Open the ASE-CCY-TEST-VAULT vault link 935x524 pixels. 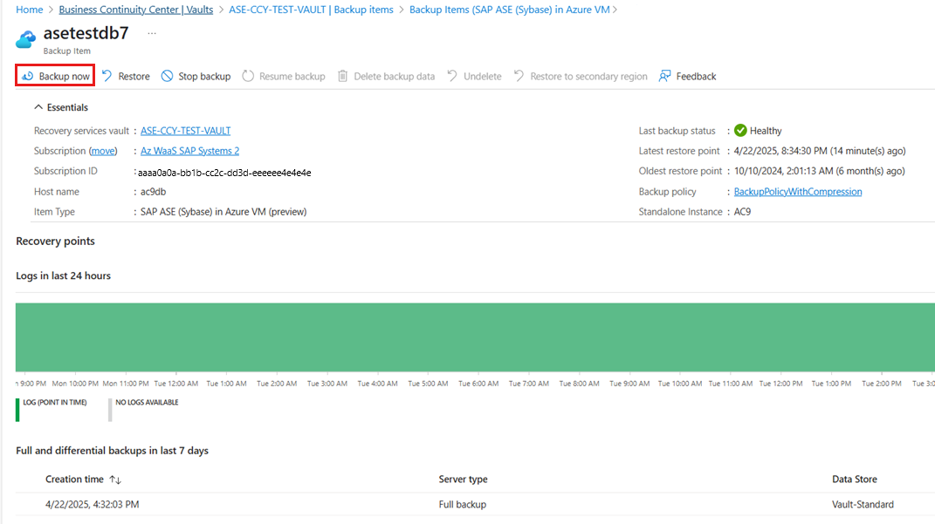[x=185, y=131]
